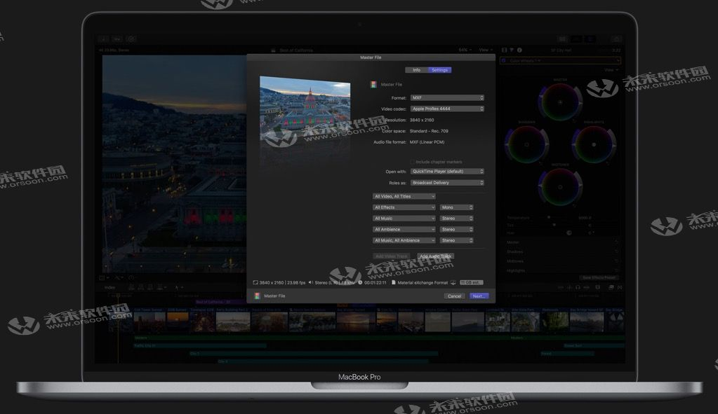Click the Midtones color wheel center

coord(560,187)
